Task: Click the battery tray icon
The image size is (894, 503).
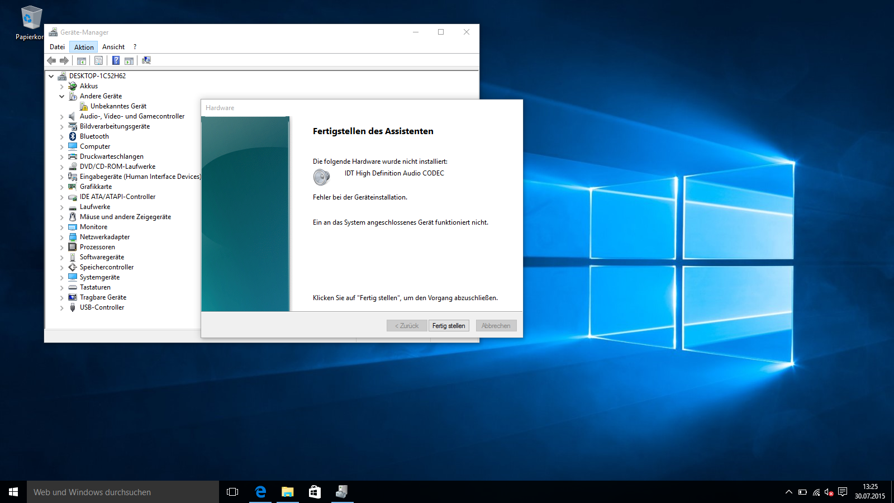Action: pos(802,492)
